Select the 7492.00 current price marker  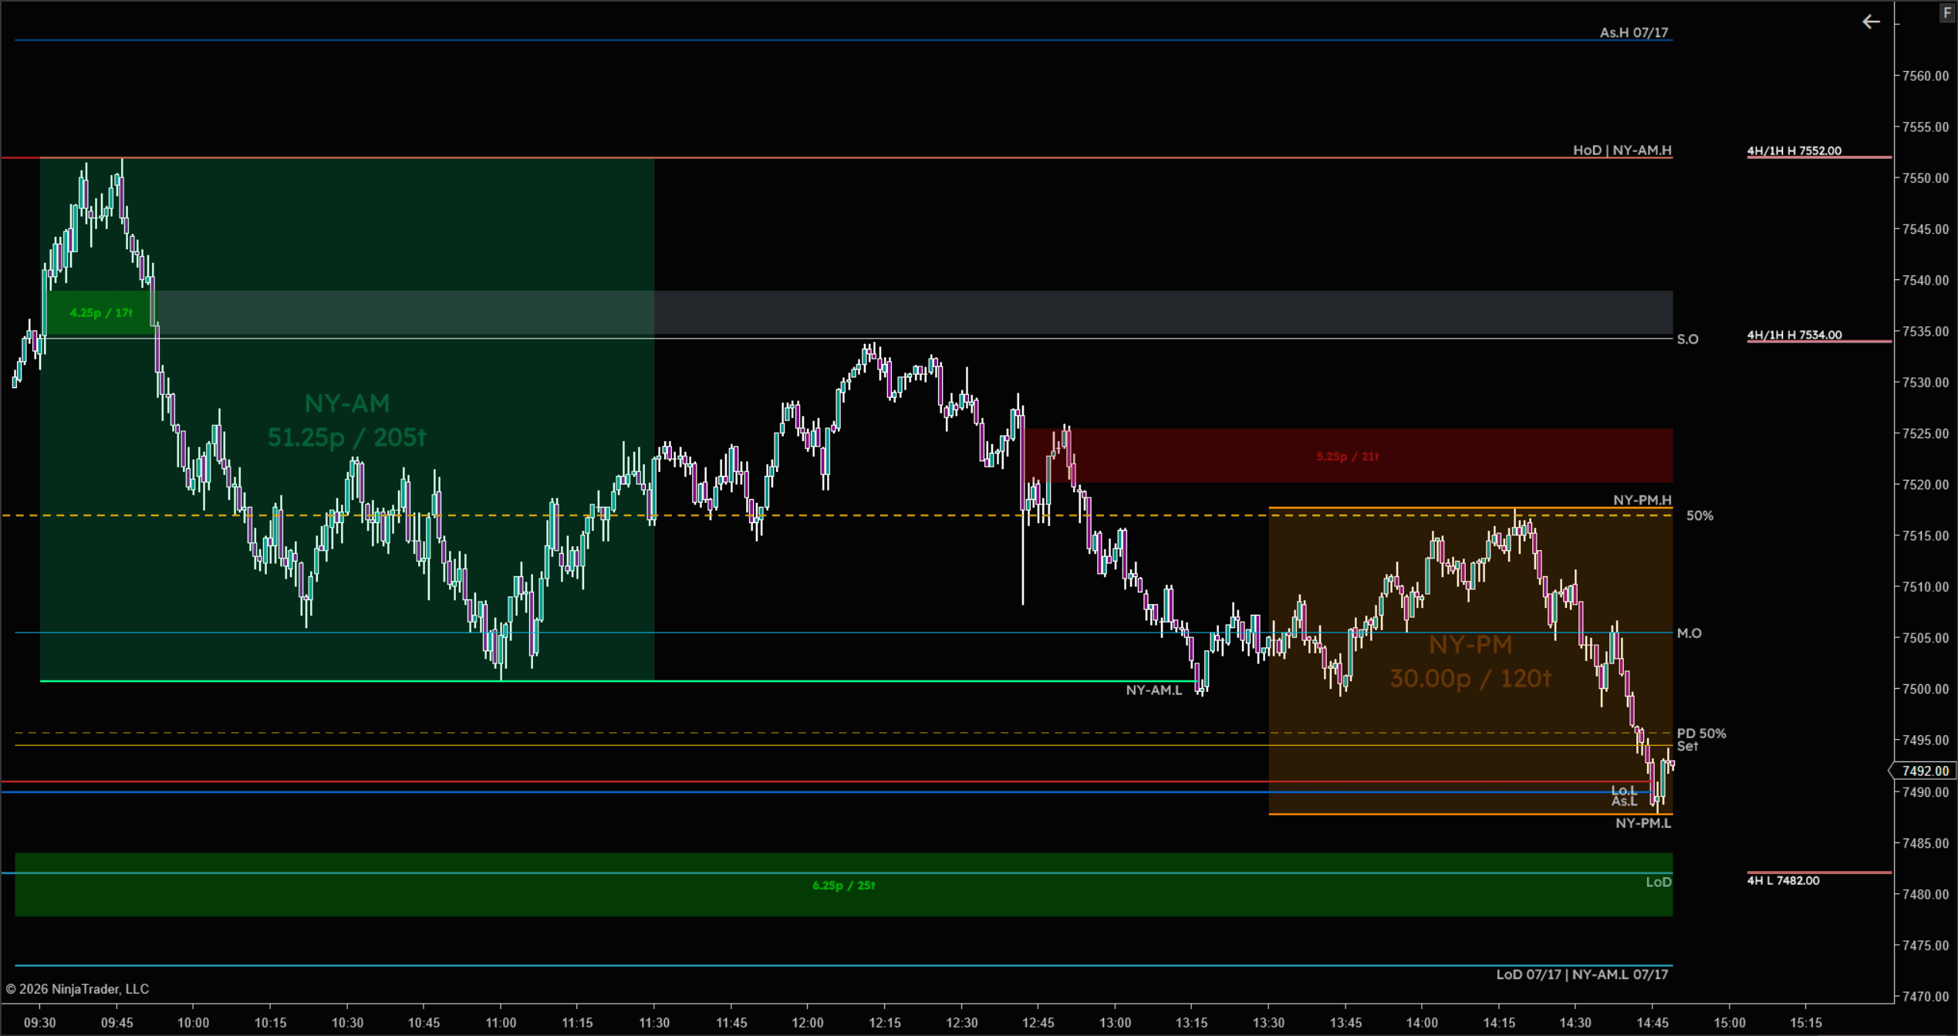click(x=1924, y=771)
